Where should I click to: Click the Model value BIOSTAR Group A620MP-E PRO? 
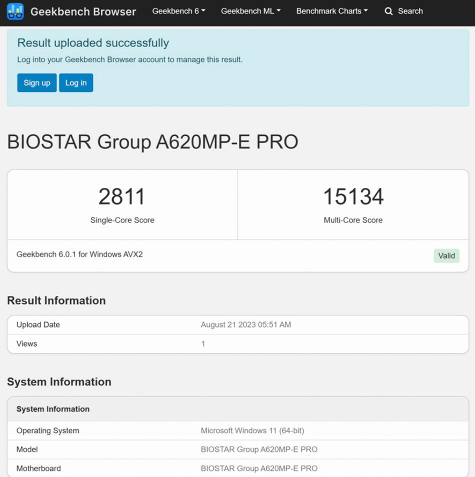coord(259,449)
